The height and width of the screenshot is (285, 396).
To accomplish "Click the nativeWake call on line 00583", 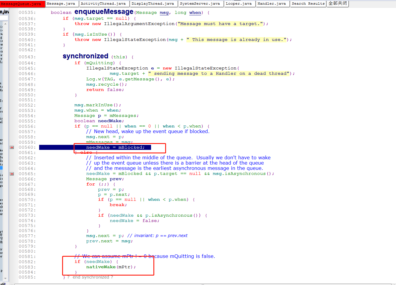I will (101, 267).
